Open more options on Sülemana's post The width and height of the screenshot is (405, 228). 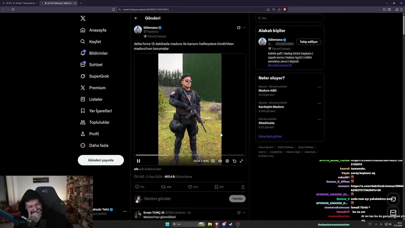(244, 28)
